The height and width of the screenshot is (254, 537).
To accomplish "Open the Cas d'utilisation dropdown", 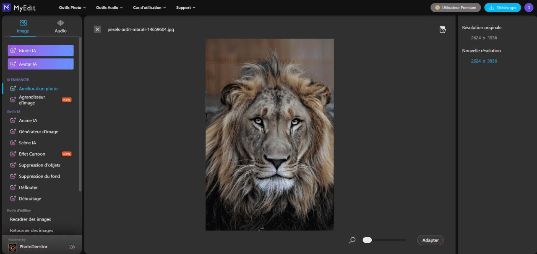I will click(x=149, y=8).
